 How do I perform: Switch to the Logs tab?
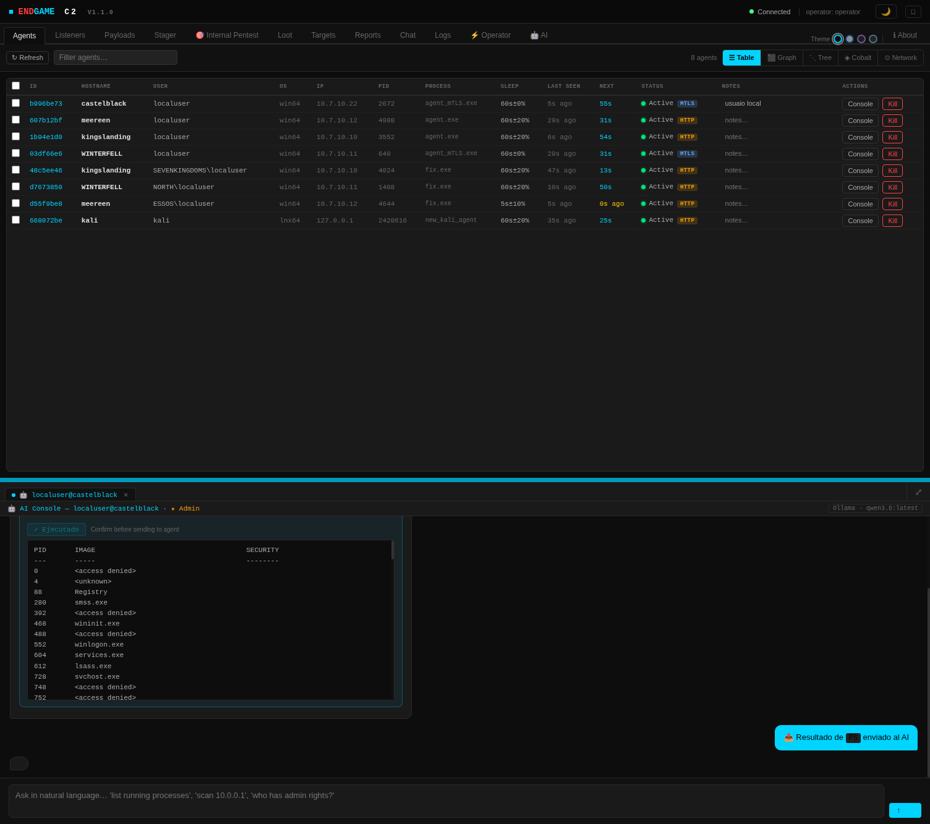click(443, 35)
